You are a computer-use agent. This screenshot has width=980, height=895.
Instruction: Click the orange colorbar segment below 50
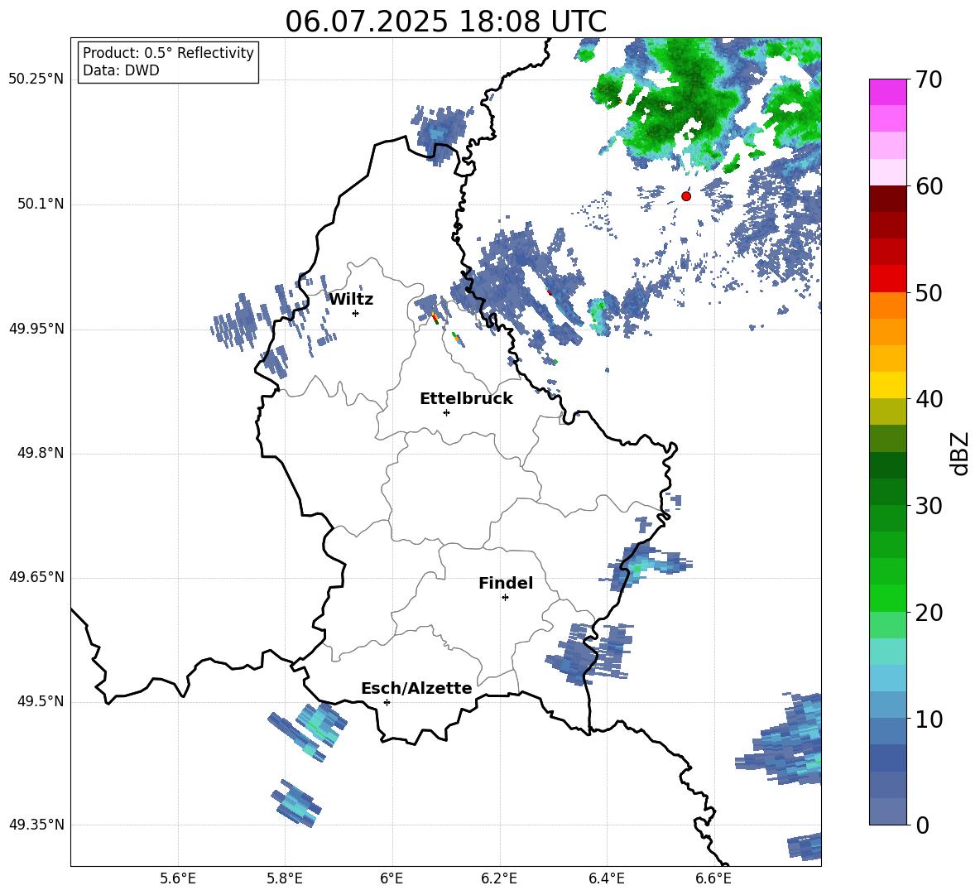click(x=887, y=306)
